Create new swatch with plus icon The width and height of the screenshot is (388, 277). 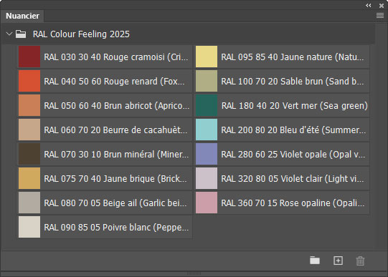pos(338,261)
